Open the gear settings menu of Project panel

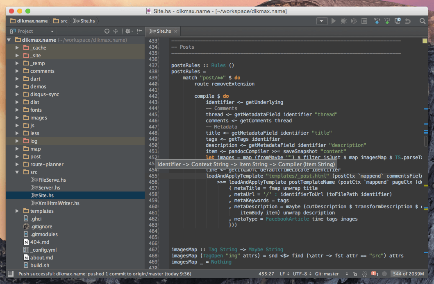click(x=128, y=31)
